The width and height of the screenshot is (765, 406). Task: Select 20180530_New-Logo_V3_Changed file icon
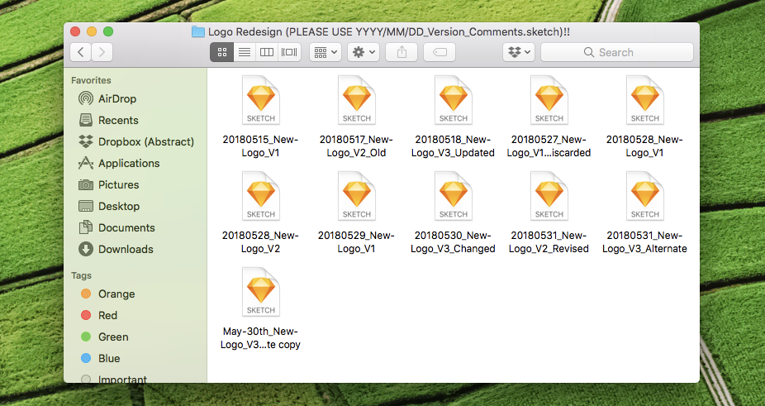click(454, 196)
